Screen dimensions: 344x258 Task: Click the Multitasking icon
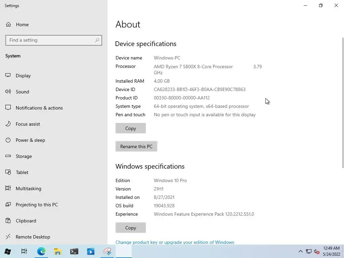(8, 188)
